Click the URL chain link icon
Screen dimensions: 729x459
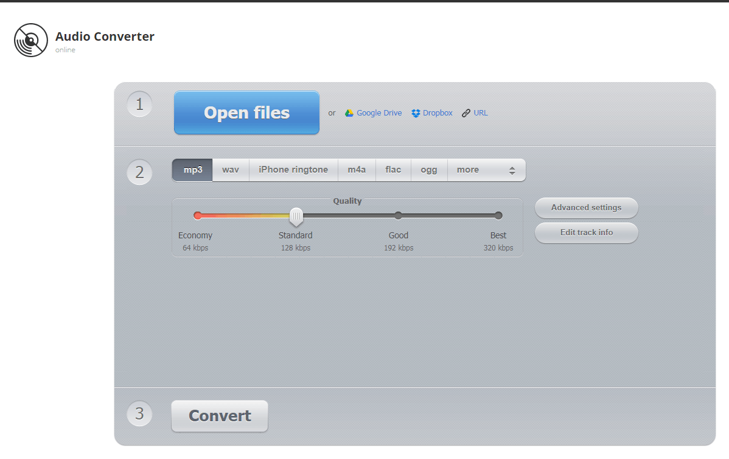pyautogui.click(x=466, y=113)
